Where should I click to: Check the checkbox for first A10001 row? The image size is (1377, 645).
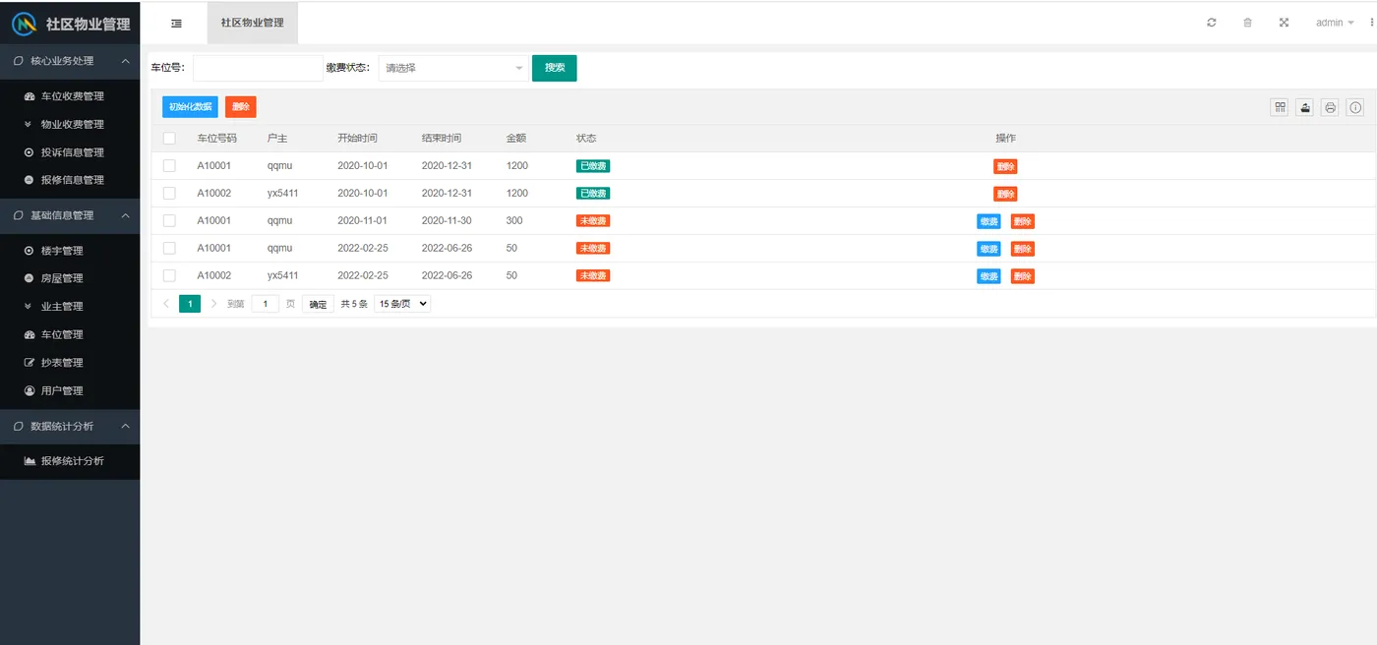[169, 166]
